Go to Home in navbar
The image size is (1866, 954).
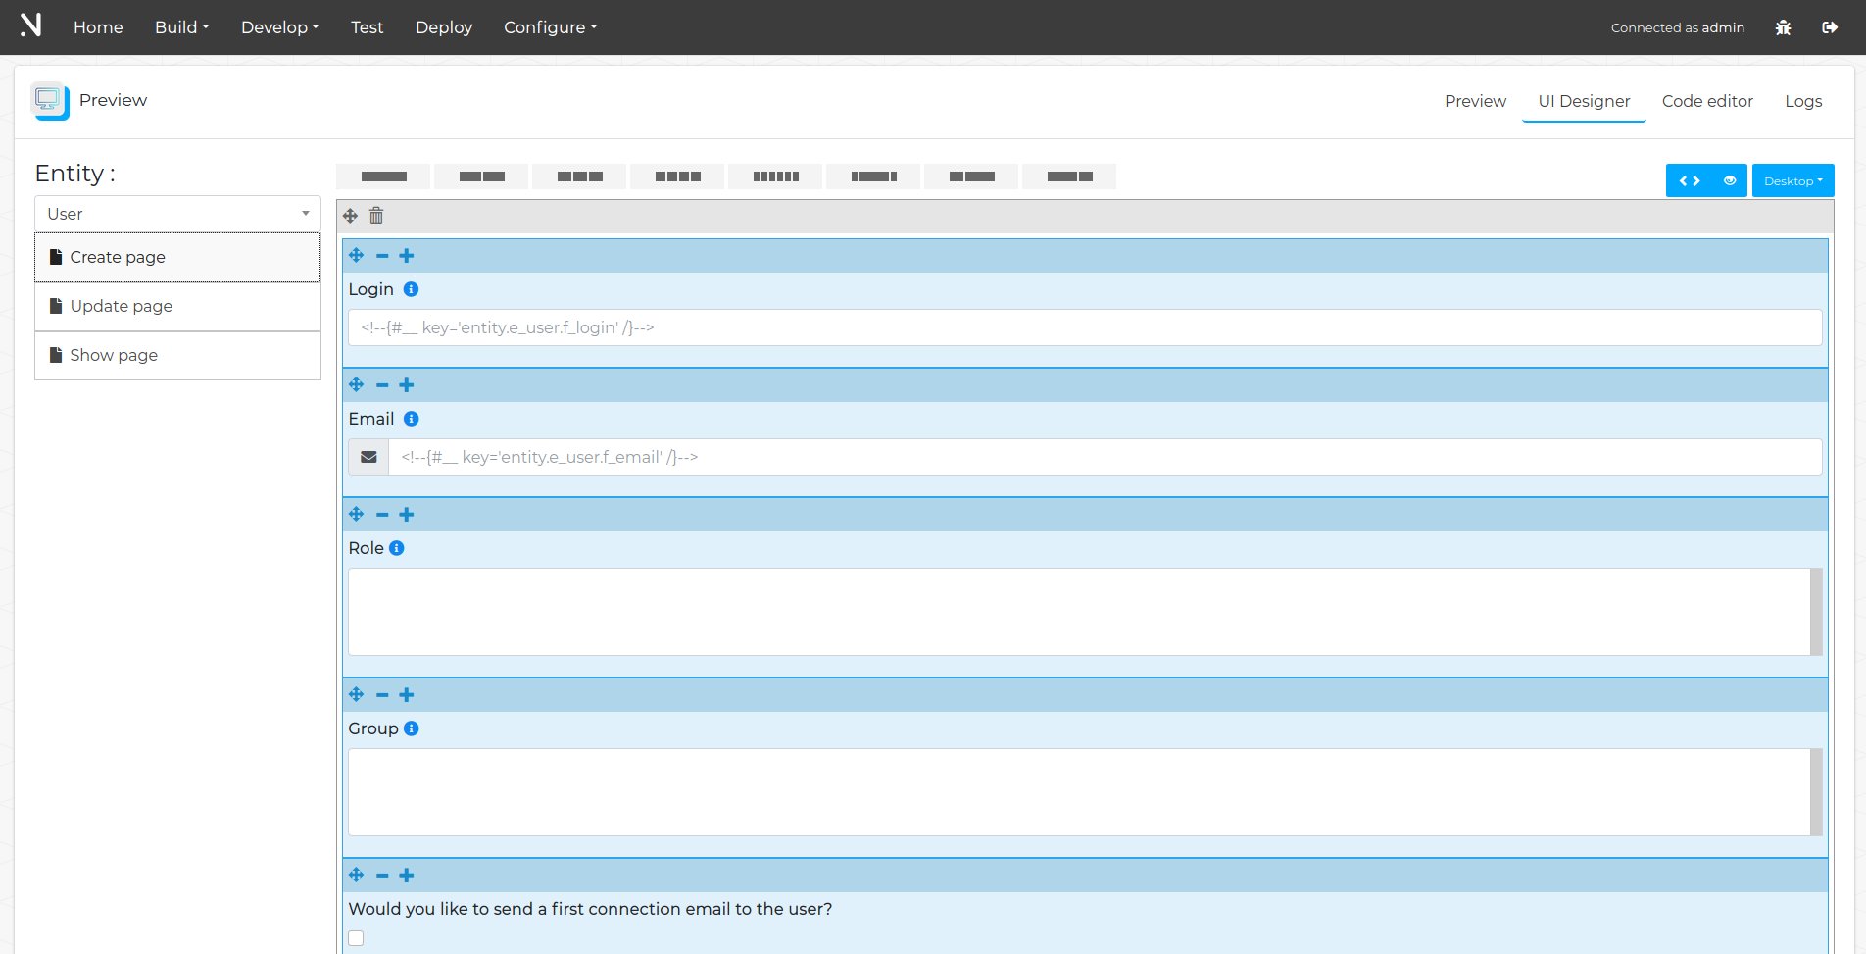(98, 27)
